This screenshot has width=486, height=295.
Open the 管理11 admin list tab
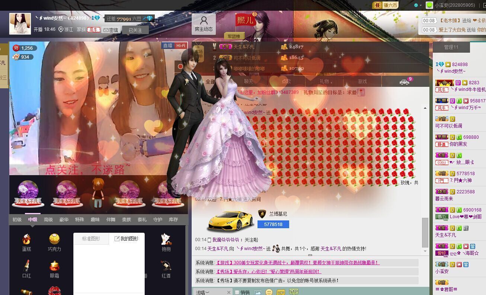point(451,47)
